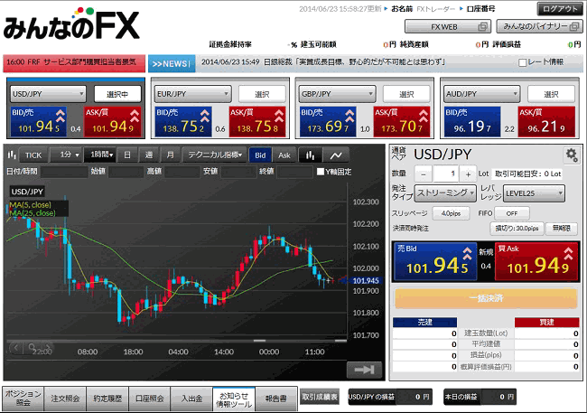
Task: Open the 1分 timeframe dropdown
Action: coord(66,155)
